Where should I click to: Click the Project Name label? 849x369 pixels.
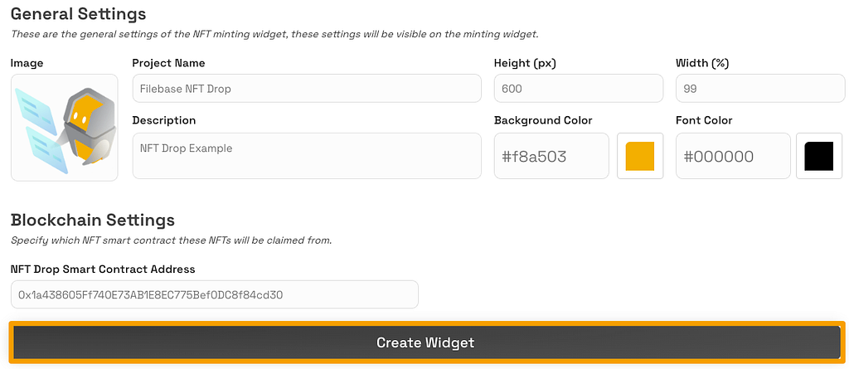coord(168,63)
